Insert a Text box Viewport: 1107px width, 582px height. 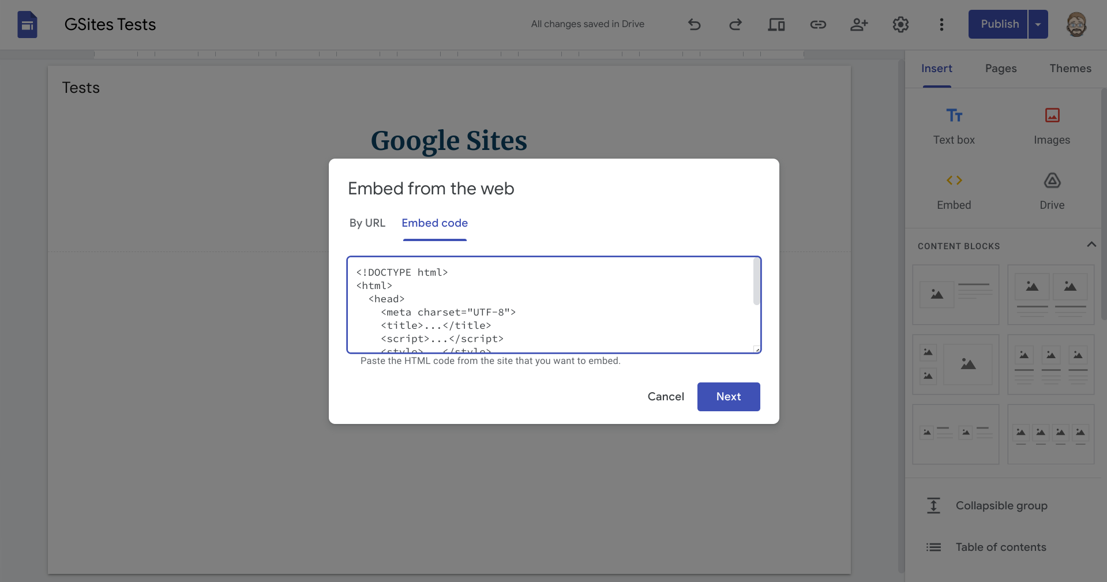click(x=954, y=126)
